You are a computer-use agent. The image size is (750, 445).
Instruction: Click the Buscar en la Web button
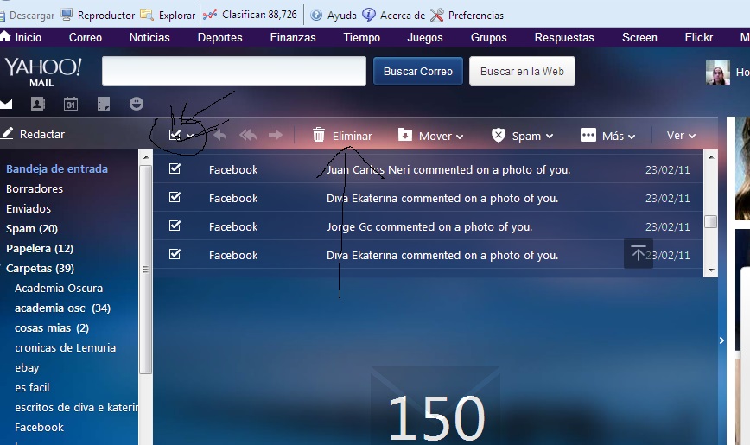pos(522,72)
